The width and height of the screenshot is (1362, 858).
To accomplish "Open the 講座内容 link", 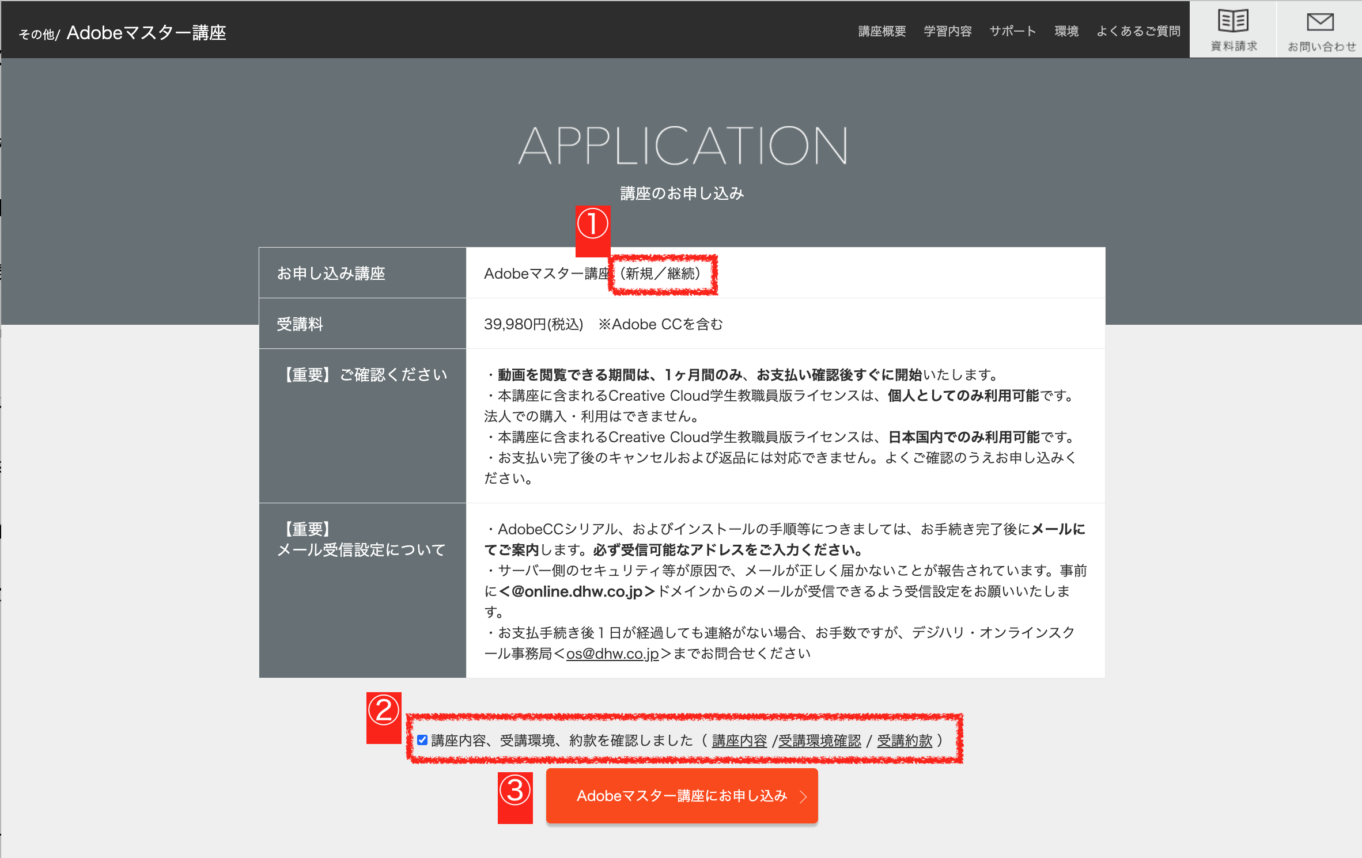I will click(x=739, y=741).
